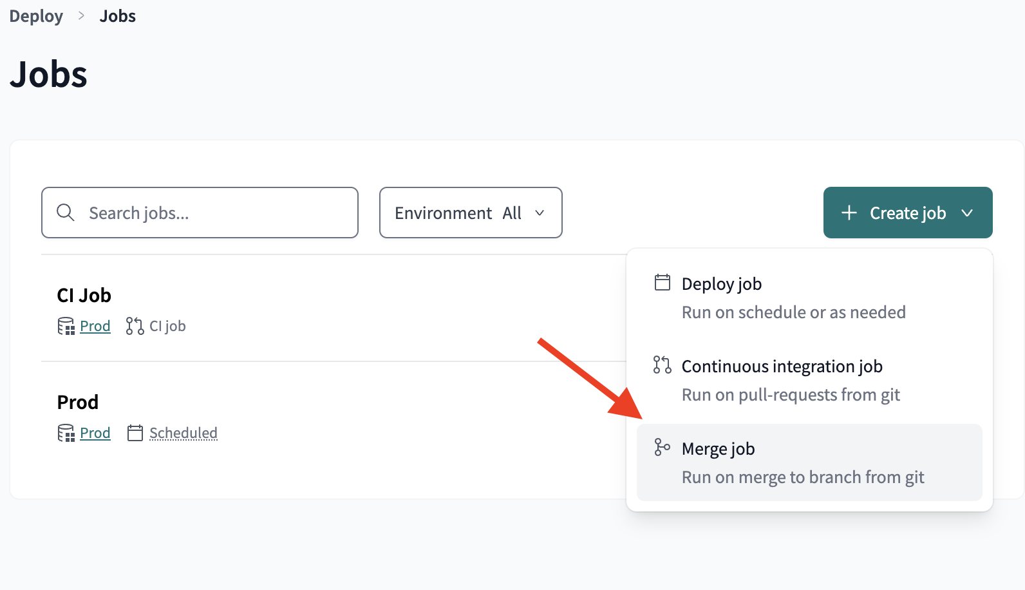Image resolution: width=1025 pixels, height=590 pixels.
Task: Click the pull-request icon beside Continuous integration job
Action: point(663,365)
